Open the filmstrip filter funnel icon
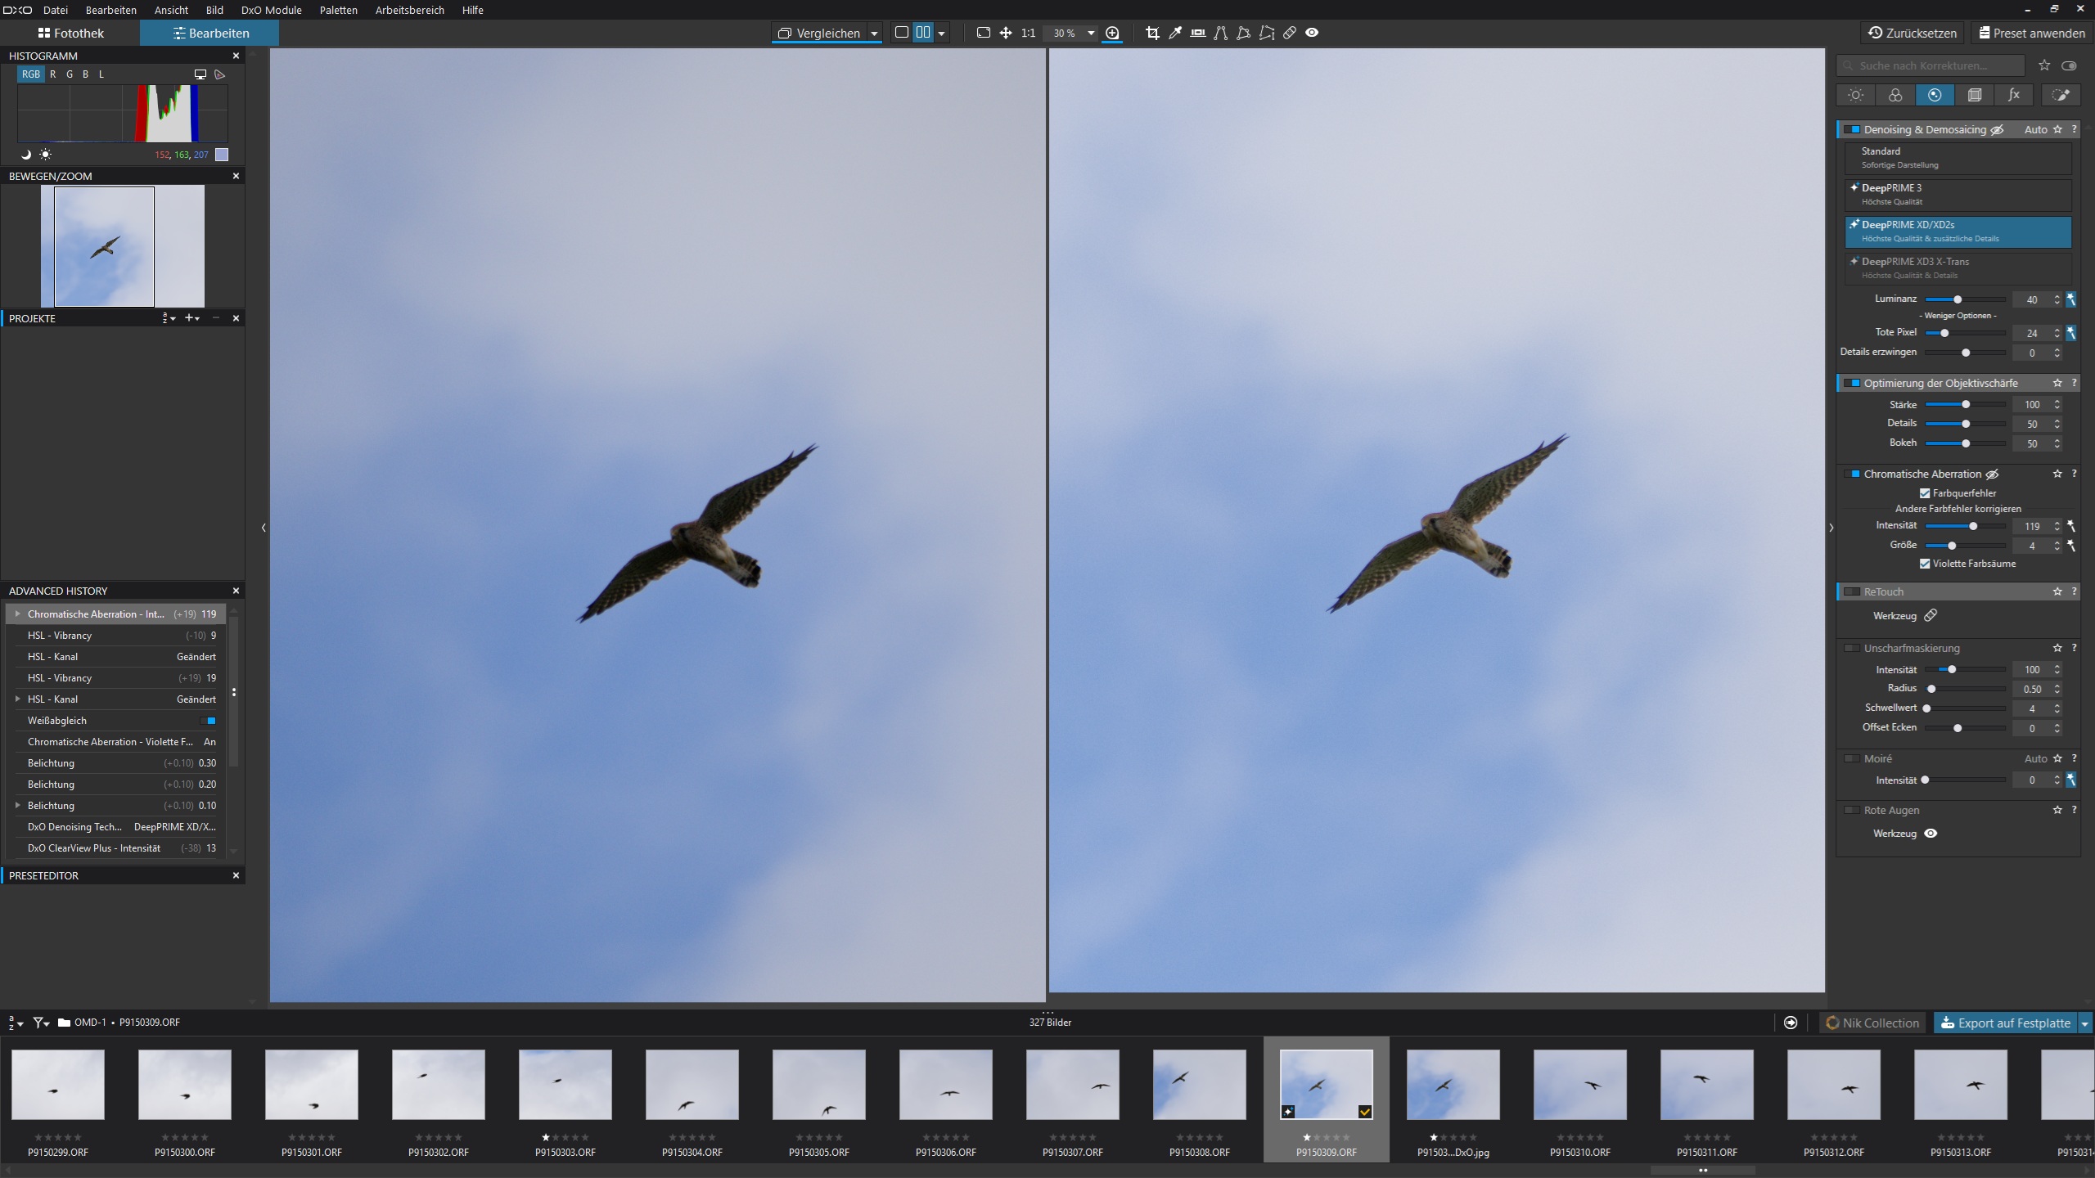Screen dimensions: 2095x1178 [x=41, y=1023]
